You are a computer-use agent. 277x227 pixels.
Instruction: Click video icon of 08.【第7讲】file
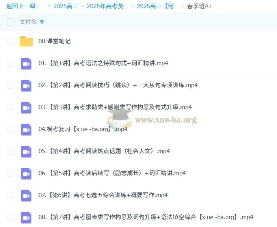coord(26,218)
